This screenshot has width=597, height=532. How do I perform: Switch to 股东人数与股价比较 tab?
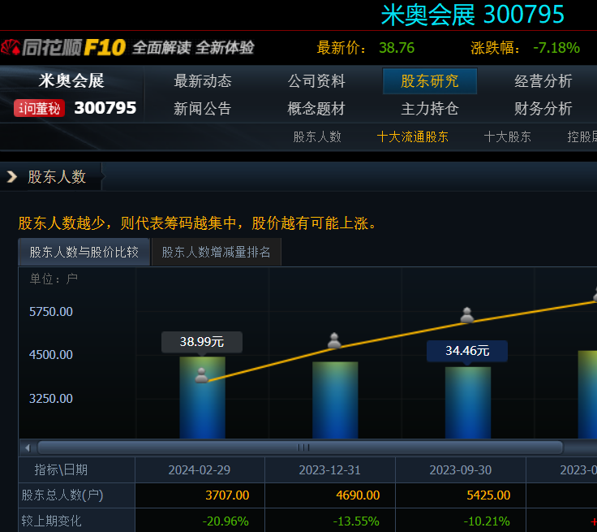pos(84,252)
